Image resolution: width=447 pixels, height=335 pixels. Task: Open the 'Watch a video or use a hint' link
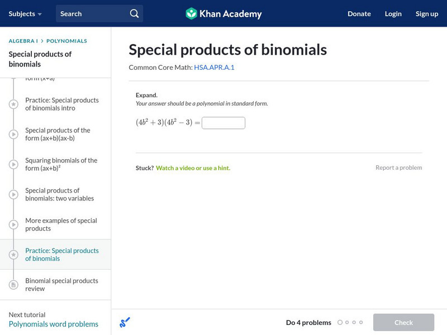[x=193, y=167]
